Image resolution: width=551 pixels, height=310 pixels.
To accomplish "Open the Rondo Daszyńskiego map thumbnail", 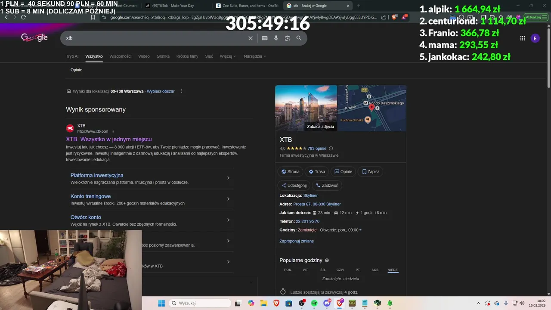I will click(x=371, y=108).
